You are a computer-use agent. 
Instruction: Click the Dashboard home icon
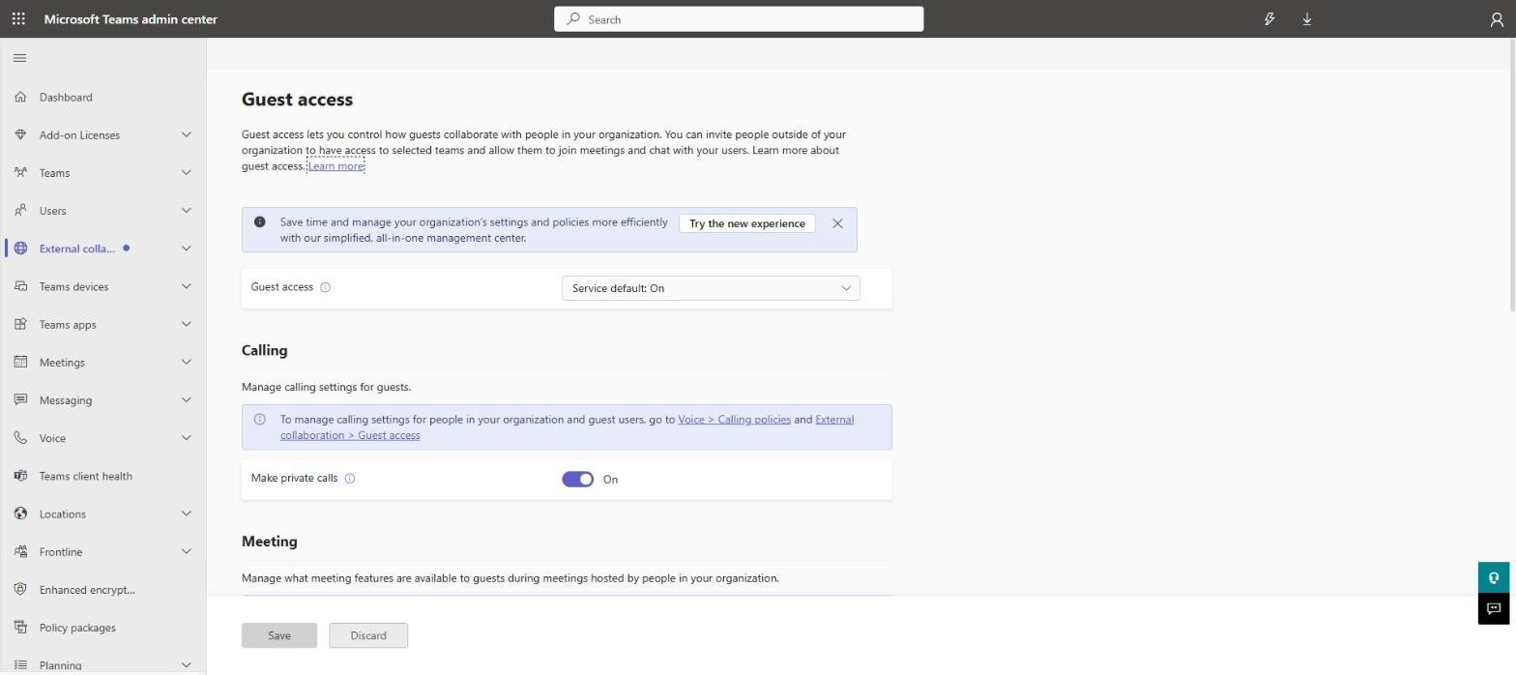(20, 97)
